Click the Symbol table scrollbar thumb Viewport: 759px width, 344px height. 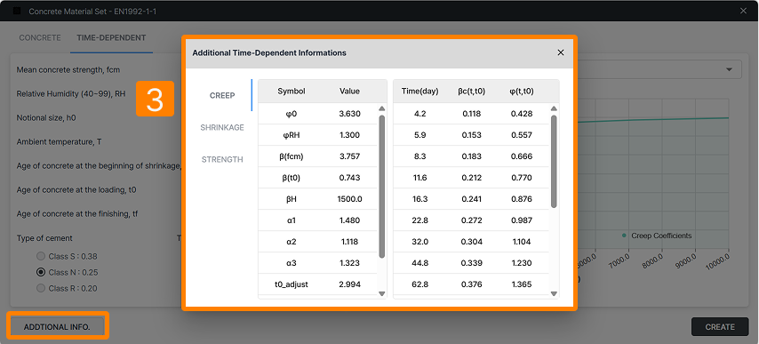381,187
